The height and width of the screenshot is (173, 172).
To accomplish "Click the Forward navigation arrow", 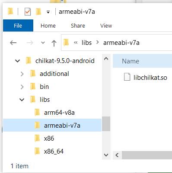I will click(30, 43).
